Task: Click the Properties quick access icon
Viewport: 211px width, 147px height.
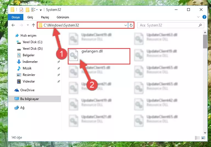Action: [21, 10]
